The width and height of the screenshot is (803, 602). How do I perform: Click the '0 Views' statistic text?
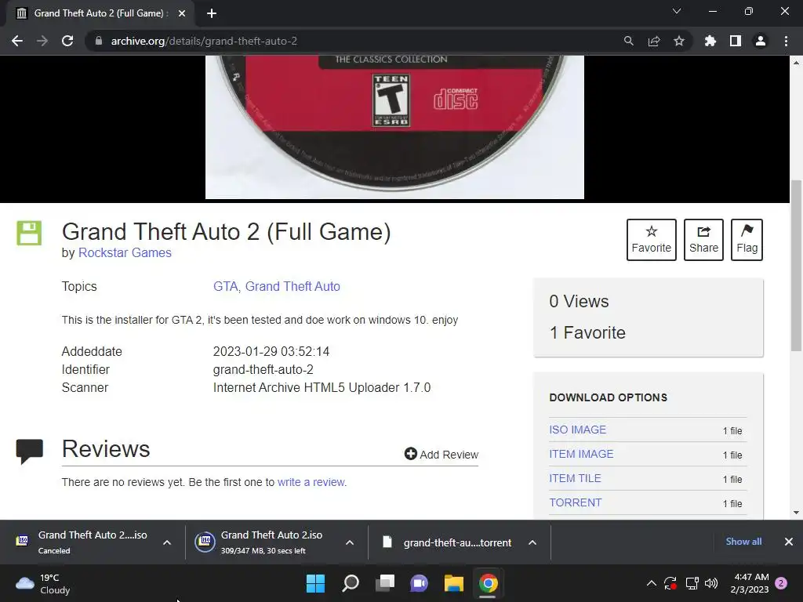point(579,301)
